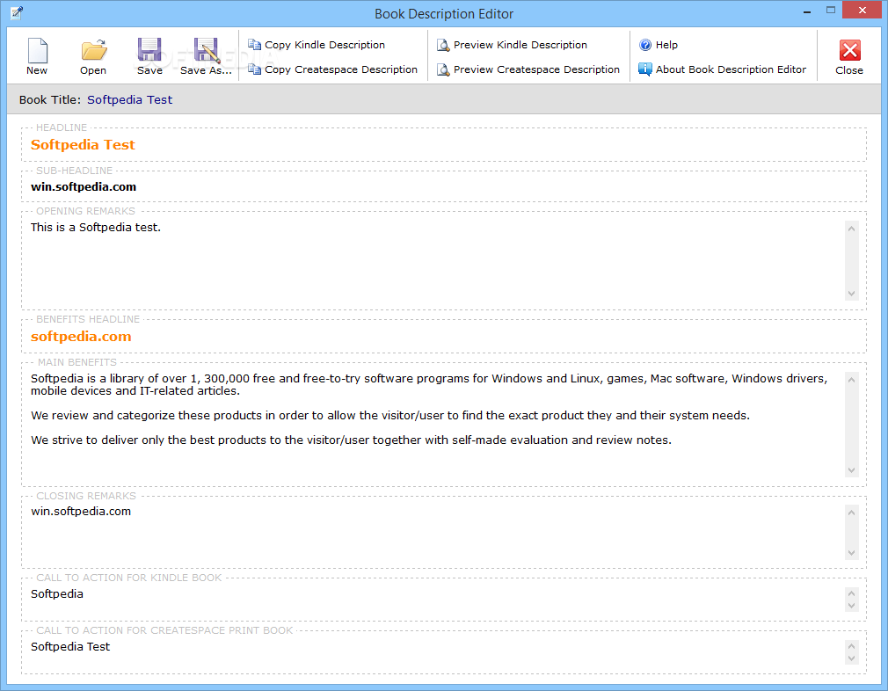The height and width of the screenshot is (691, 888).
Task: Click the Main Benefits scroll up arrow
Action: 851,380
